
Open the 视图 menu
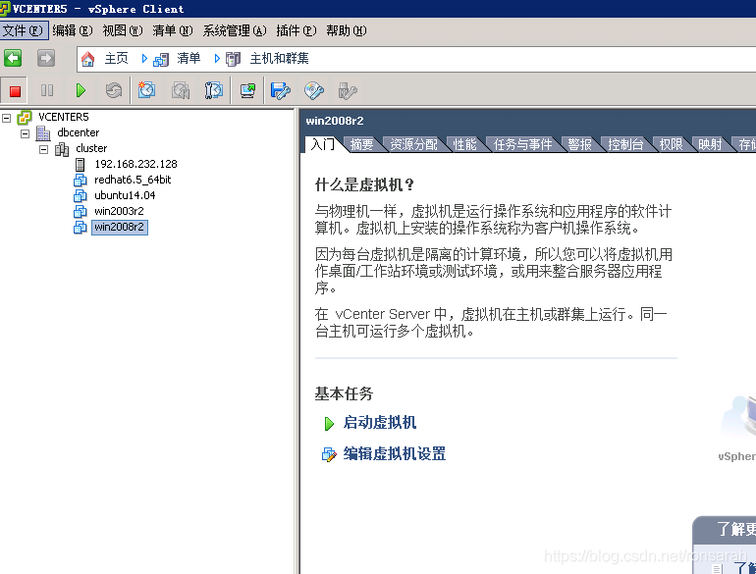123,30
